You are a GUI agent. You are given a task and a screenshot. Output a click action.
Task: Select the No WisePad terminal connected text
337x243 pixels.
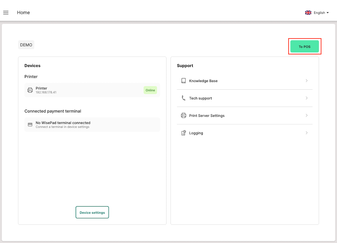[x=63, y=123]
